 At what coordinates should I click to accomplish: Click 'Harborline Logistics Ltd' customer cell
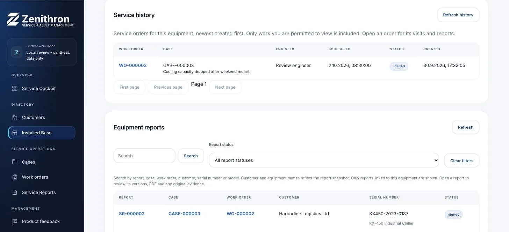(x=304, y=214)
